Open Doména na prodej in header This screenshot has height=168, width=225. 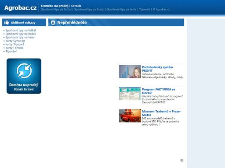(x=54, y=6)
